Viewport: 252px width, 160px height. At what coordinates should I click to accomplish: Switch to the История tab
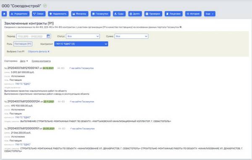coord(193,14)
